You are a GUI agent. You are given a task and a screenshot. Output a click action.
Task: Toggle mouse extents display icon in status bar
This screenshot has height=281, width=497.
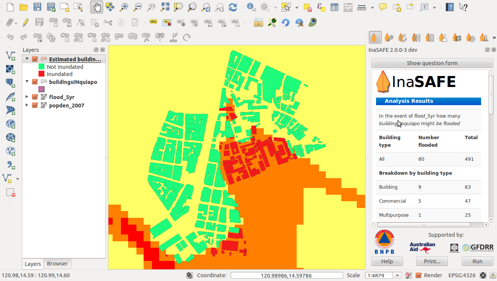(x=190, y=275)
